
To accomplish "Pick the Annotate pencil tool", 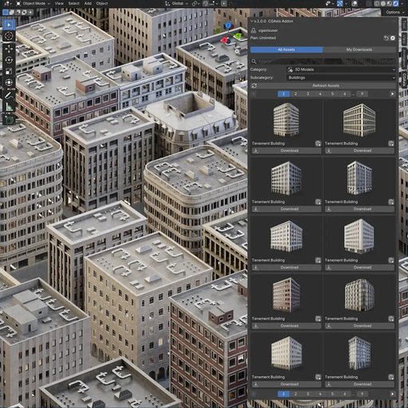I will click(x=9, y=96).
